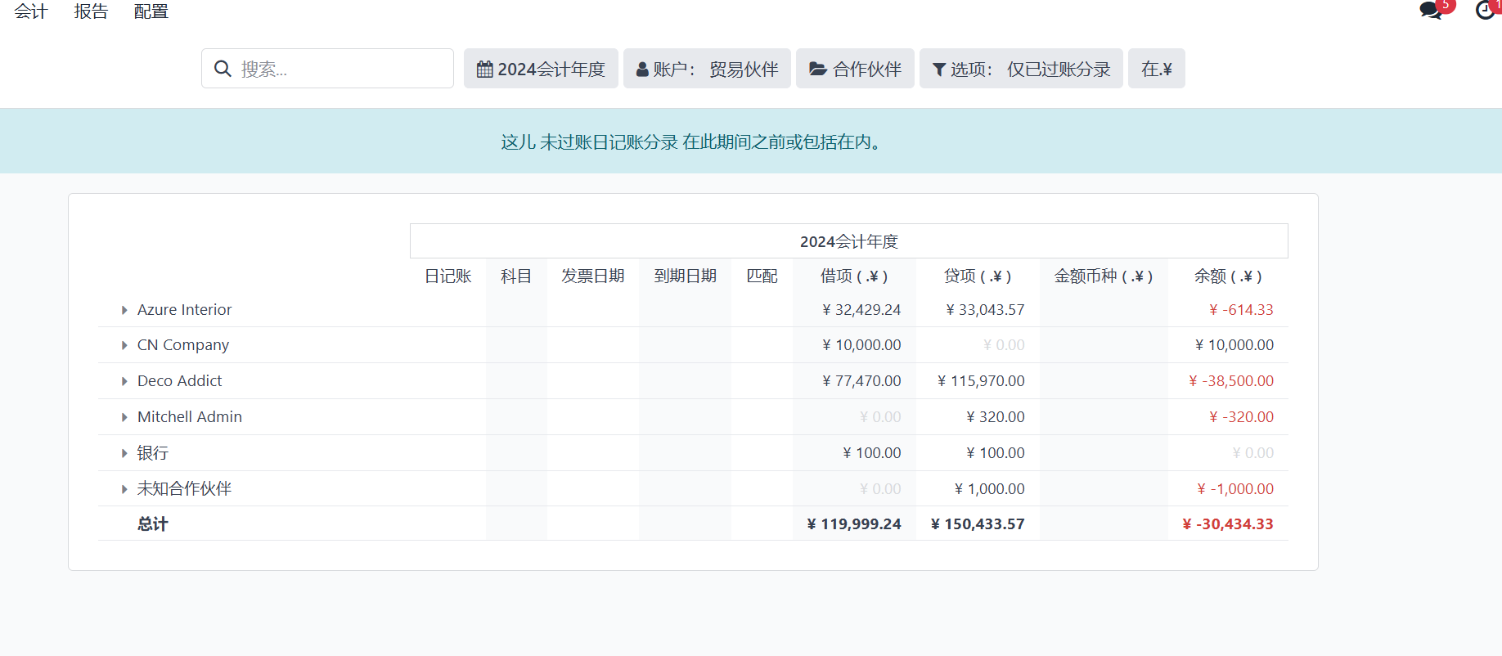This screenshot has height=656, width=1502.
Task: Click the person icon beside 账户
Action: 642,70
